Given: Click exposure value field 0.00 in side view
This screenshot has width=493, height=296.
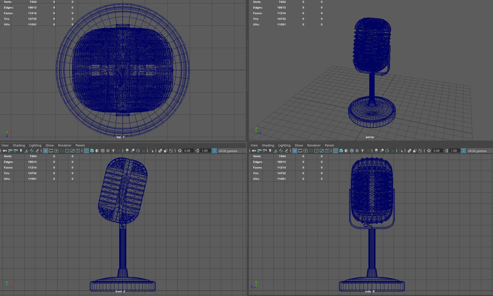Looking at the screenshot, I should point(436,151).
